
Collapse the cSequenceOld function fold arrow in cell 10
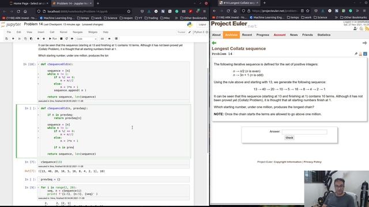[39, 64]
